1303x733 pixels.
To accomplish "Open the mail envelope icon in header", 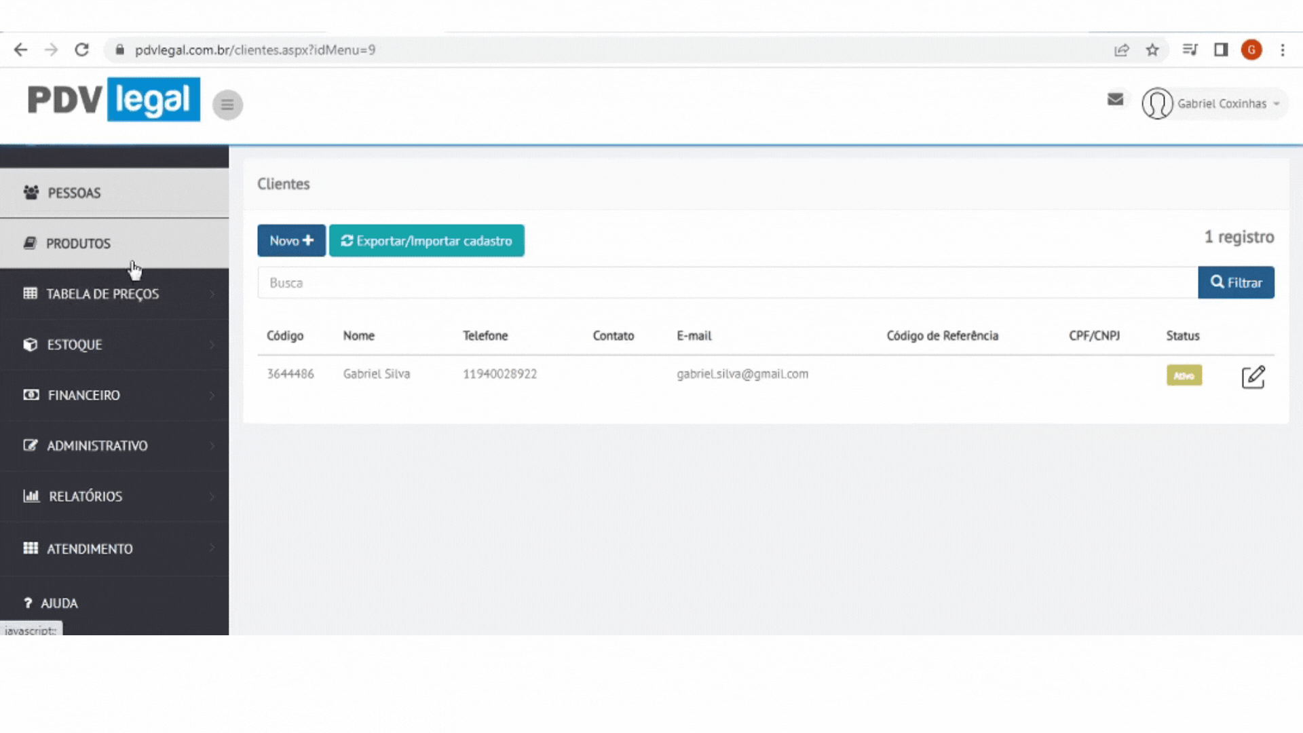I will (x=1115, y=100).
